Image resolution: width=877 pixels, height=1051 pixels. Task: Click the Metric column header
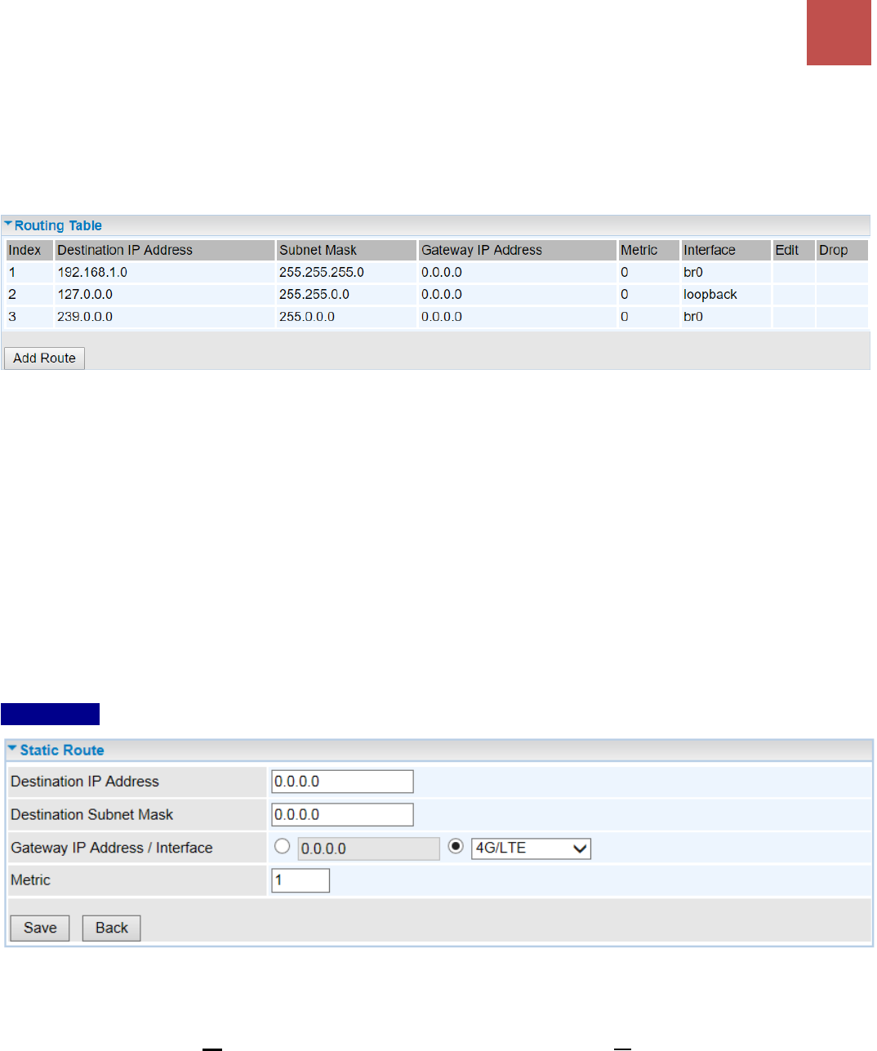pos(649,250)
